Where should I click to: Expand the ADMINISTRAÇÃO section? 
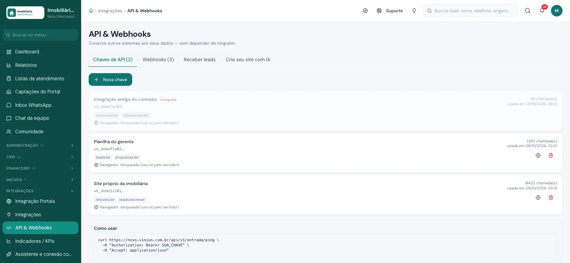click(40, 146)
